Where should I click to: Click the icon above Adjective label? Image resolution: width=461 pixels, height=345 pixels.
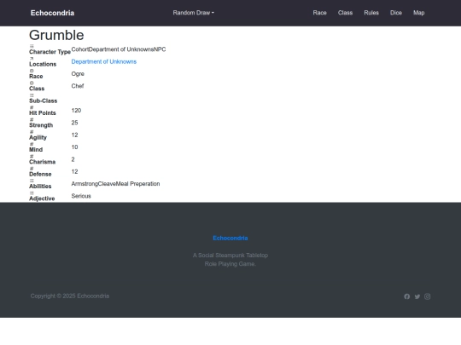pyautogui.click(x=32, y=193)
